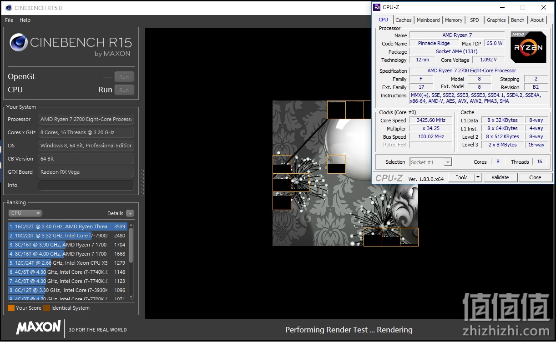
Task: Open the CPU ranking type dropdown
Action: coord(25,213)
